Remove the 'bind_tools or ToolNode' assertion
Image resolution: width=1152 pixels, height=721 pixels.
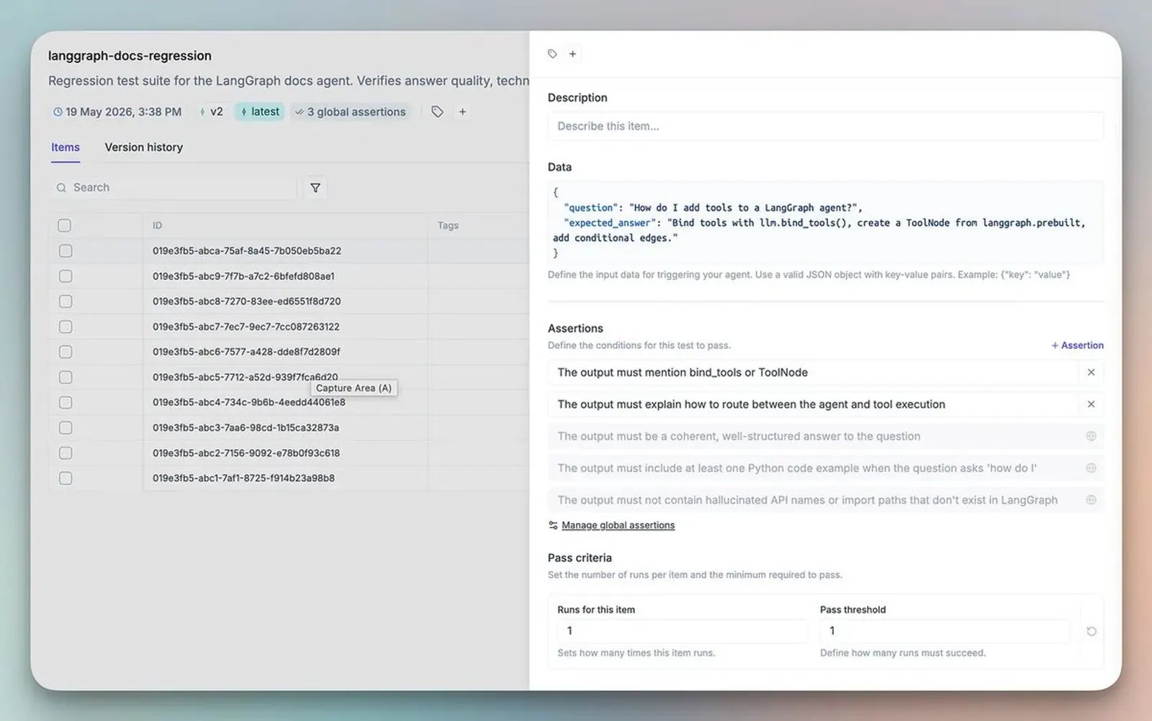coord(1091,373)
